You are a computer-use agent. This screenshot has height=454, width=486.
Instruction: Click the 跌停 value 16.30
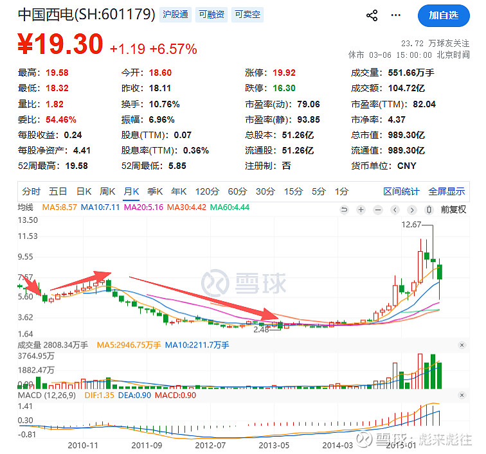point(284,88)
